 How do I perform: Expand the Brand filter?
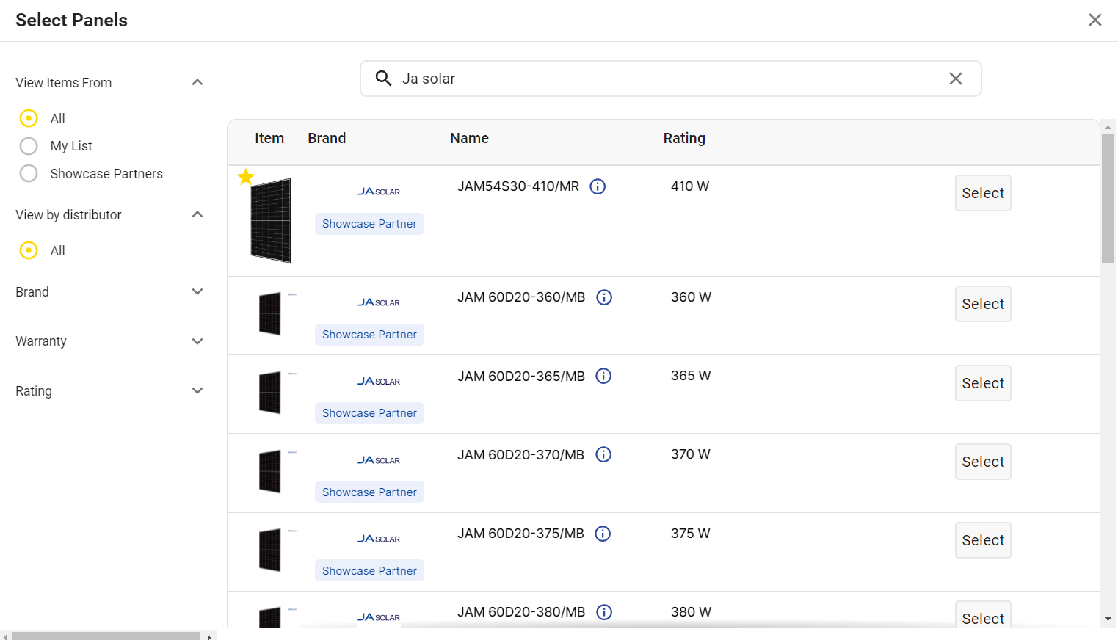(x=197, y=291)
